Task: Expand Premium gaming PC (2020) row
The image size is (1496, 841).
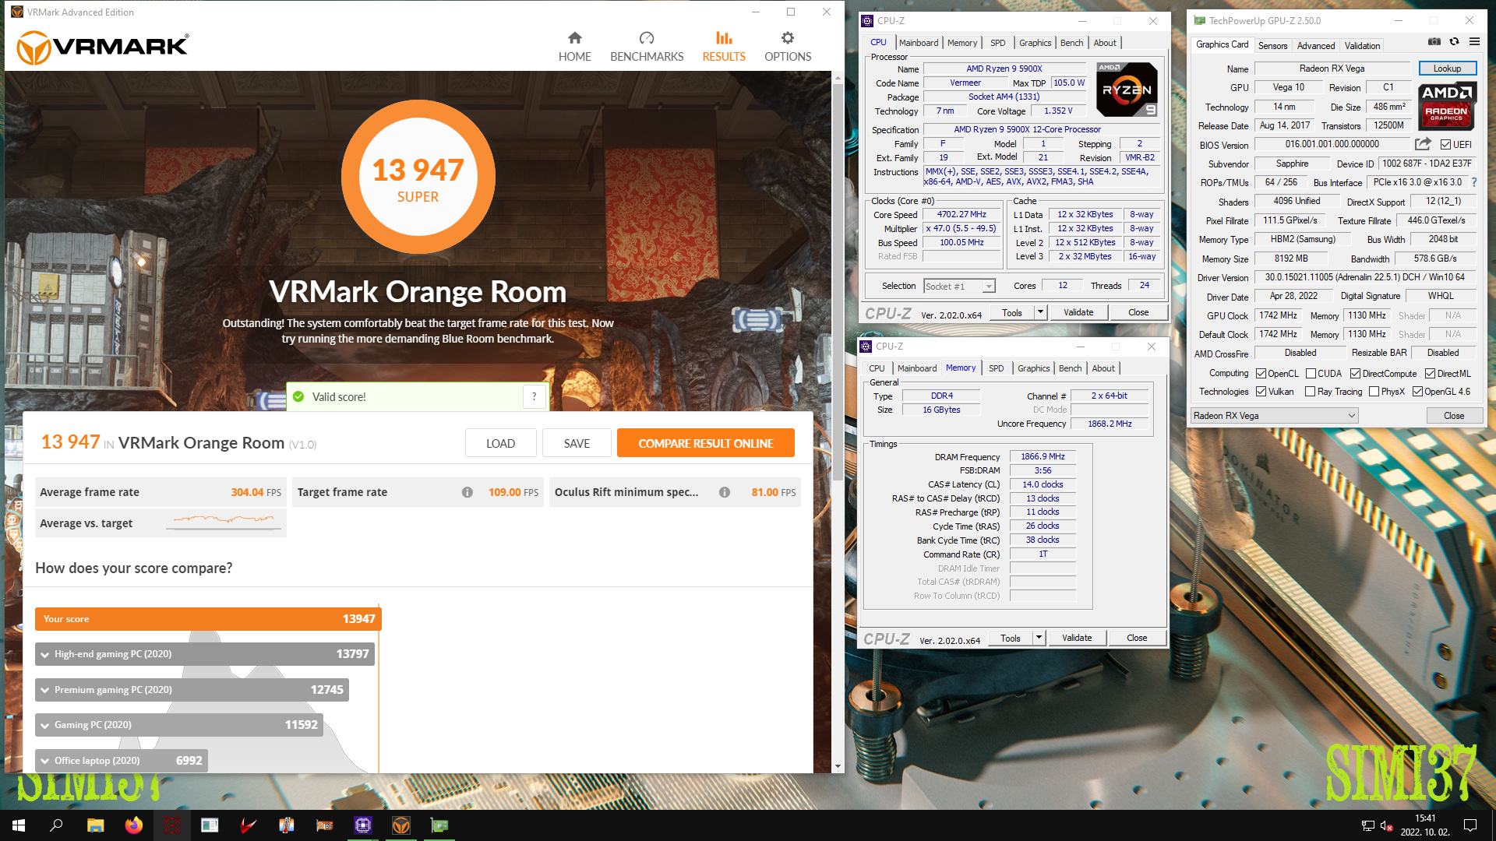Action: click(192, 690)
